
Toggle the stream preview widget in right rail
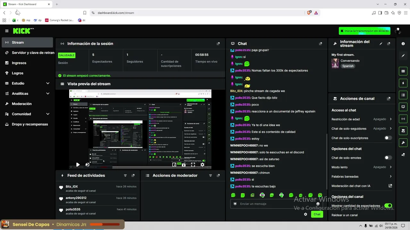click(x=403, y=71)
